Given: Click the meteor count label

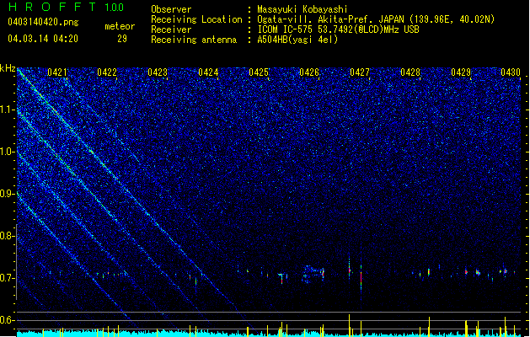Looking at the screenshot, I should (x=120, y=26).
